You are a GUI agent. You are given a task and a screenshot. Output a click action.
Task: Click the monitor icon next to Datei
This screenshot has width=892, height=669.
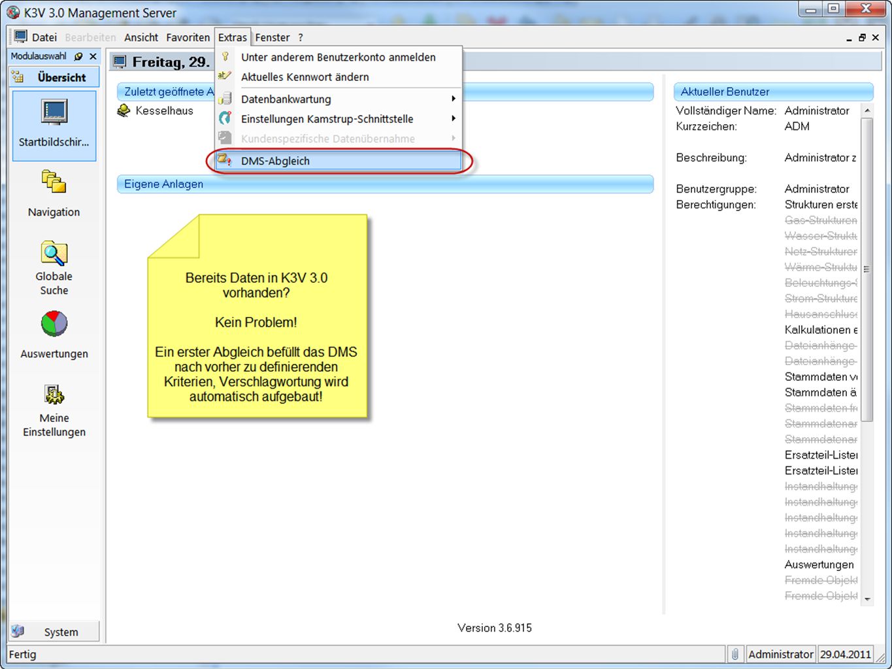[x=21, y=37]
